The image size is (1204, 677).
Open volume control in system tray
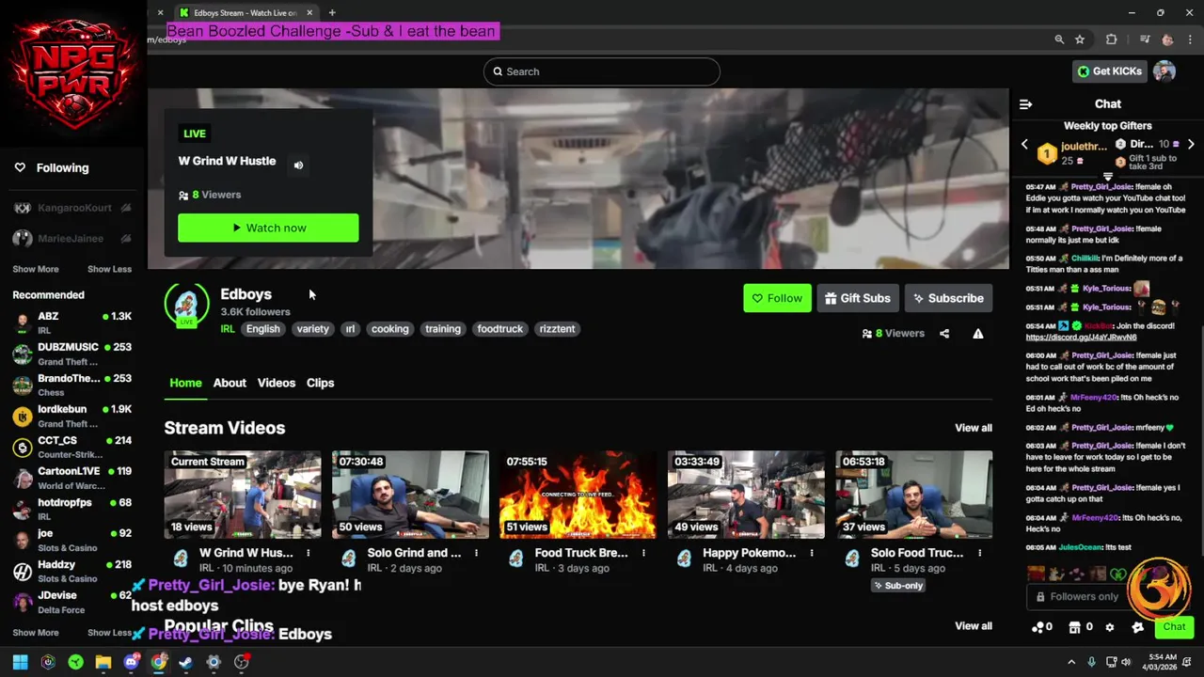(1128, 662)
